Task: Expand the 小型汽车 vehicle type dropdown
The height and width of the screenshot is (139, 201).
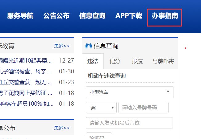Action: point(130,92)
